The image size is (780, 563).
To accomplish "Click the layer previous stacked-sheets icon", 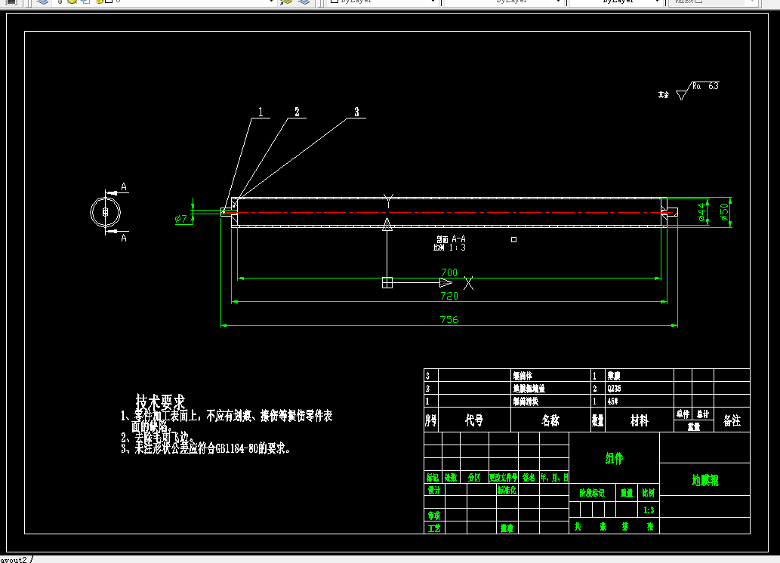I will (x=304, y=2).
